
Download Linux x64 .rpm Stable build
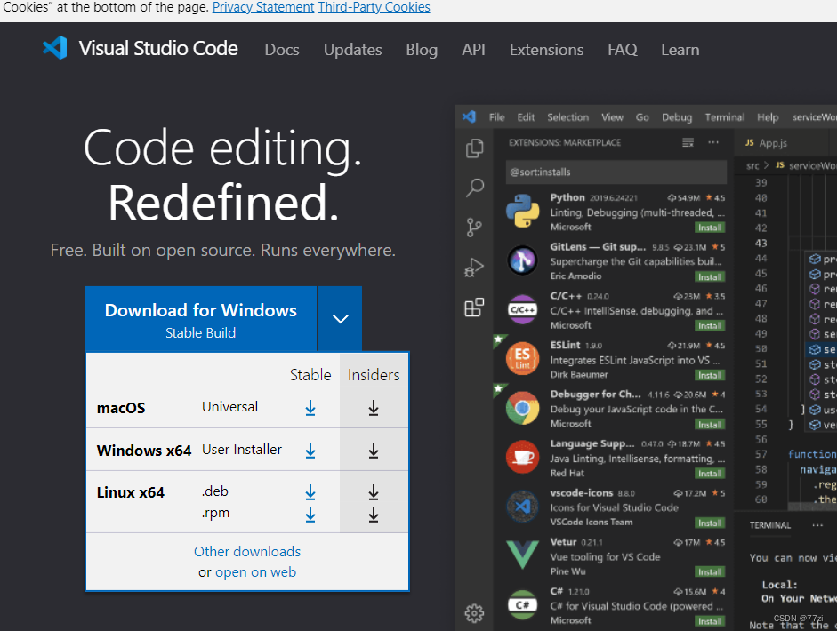(310, 515)
